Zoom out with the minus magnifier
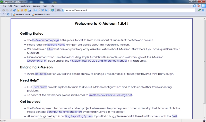The height and width of the screenshot is (122, 206). click(46, 10)
